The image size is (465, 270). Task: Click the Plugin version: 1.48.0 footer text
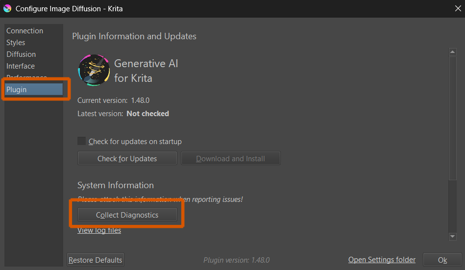[x=236, y=260]
